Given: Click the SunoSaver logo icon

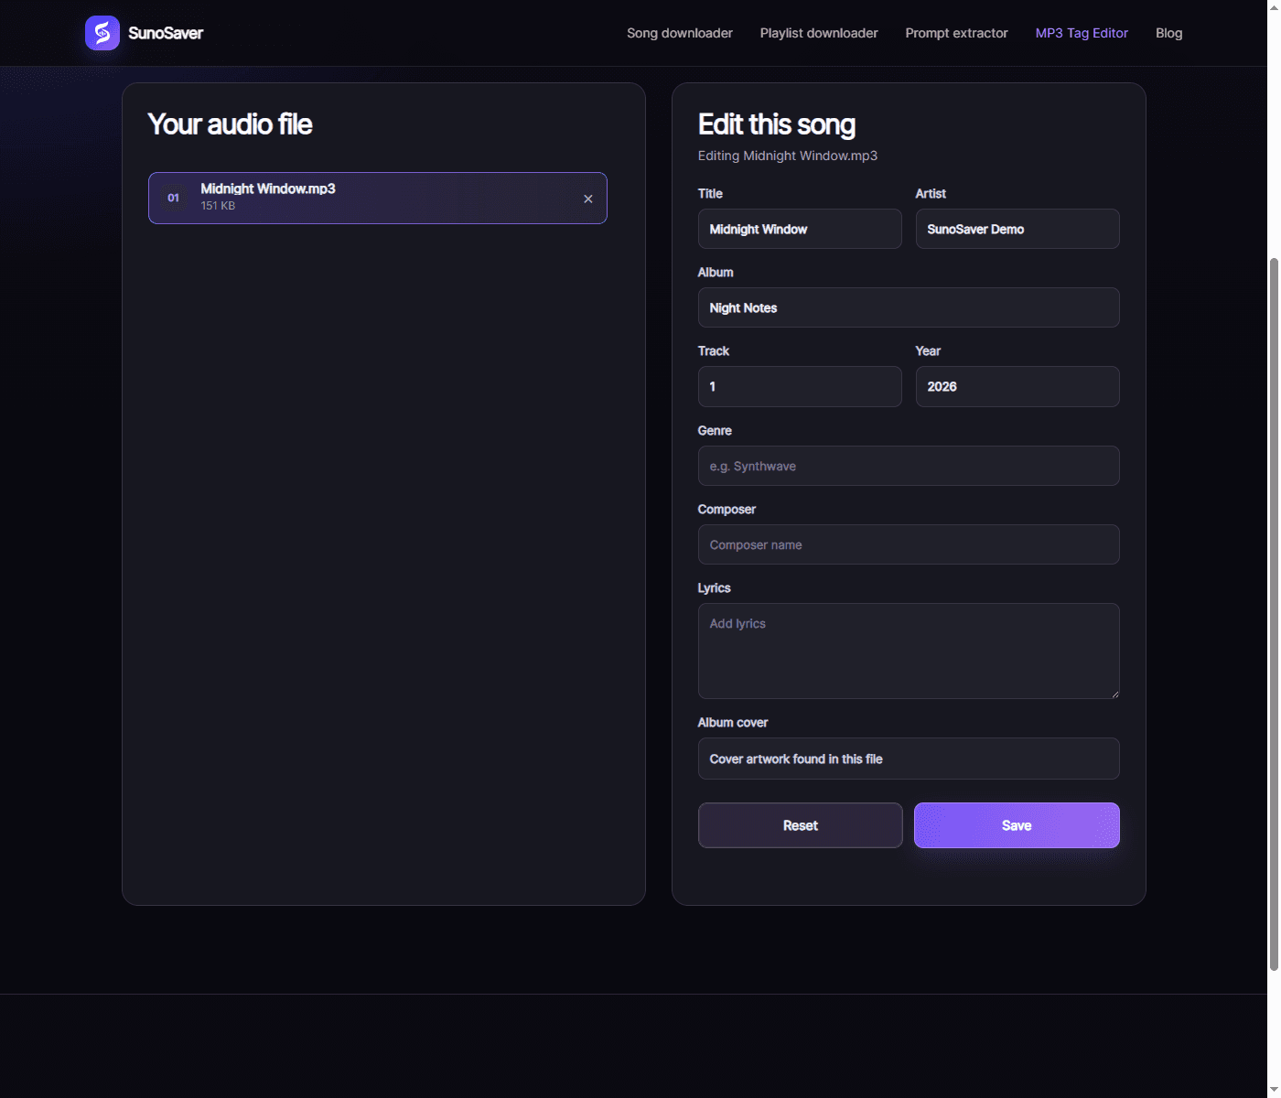Looking at the screenshot, I should click(102, 33).
